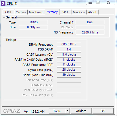Click the Ver. 1.69.2.x64 version text
Viewport: 117px width, 116px height.
pos(34,111)
